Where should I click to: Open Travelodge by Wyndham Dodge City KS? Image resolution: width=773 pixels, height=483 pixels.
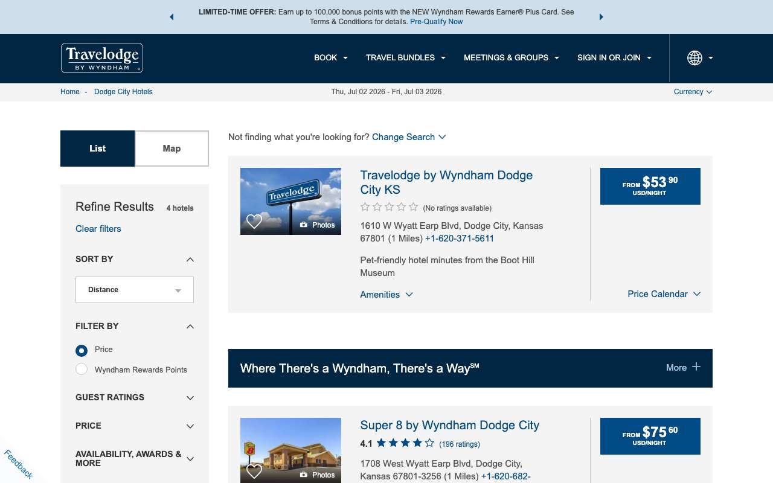446,182
